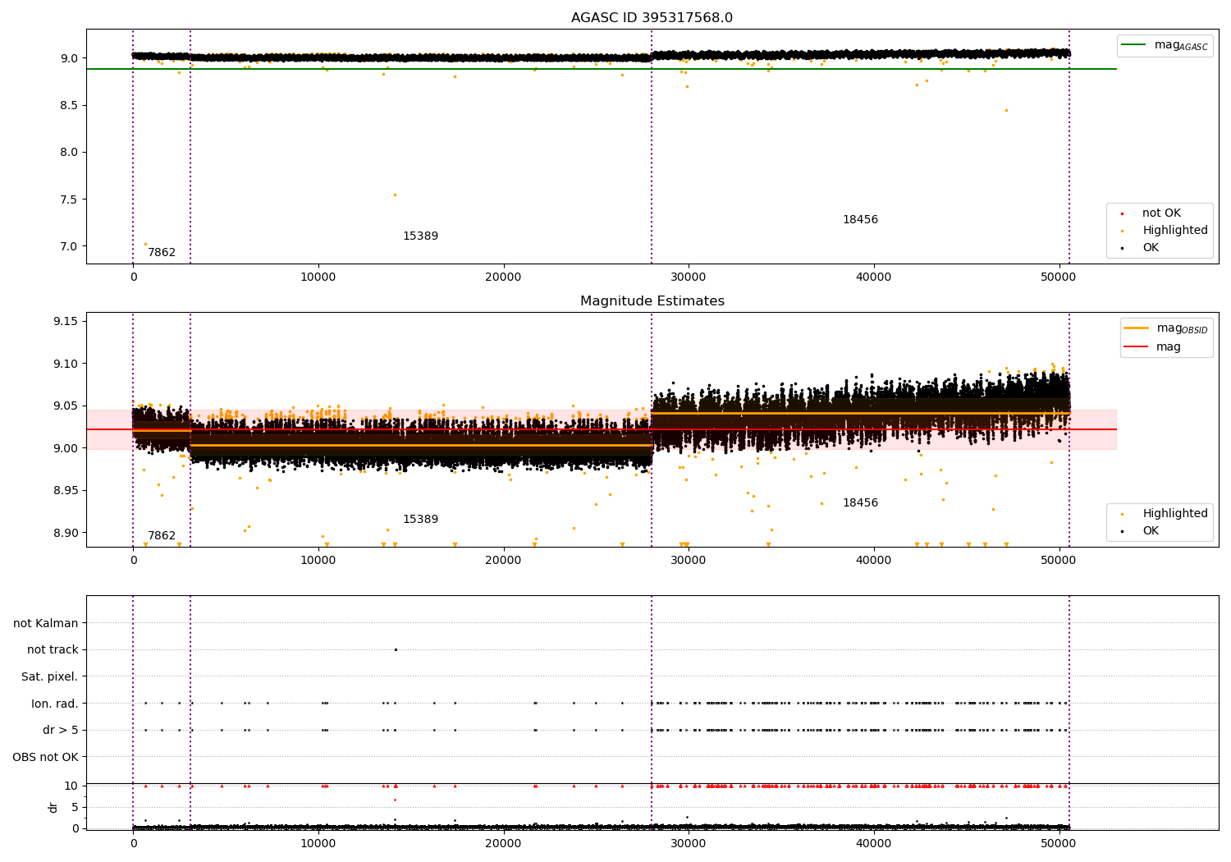The image size is (1231, 862).
Task: Click the 'OBS not OK' row label
Action: 45,757
